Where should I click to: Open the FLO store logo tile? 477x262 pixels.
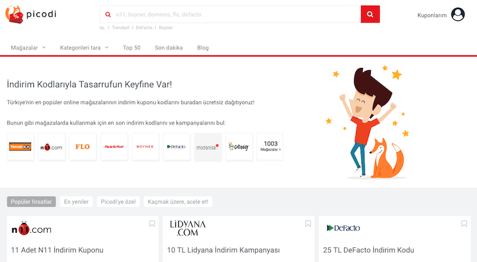83,146
